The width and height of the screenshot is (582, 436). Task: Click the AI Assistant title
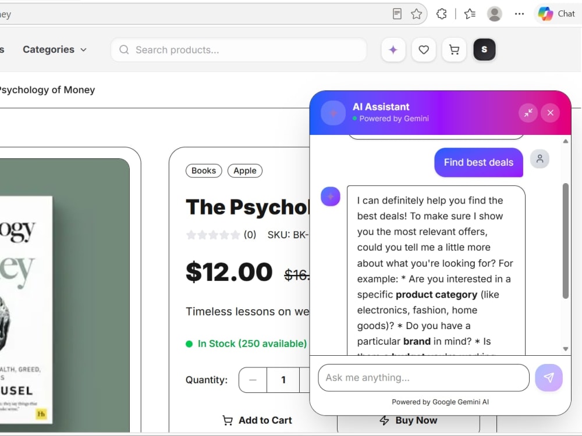coord(381,107)
